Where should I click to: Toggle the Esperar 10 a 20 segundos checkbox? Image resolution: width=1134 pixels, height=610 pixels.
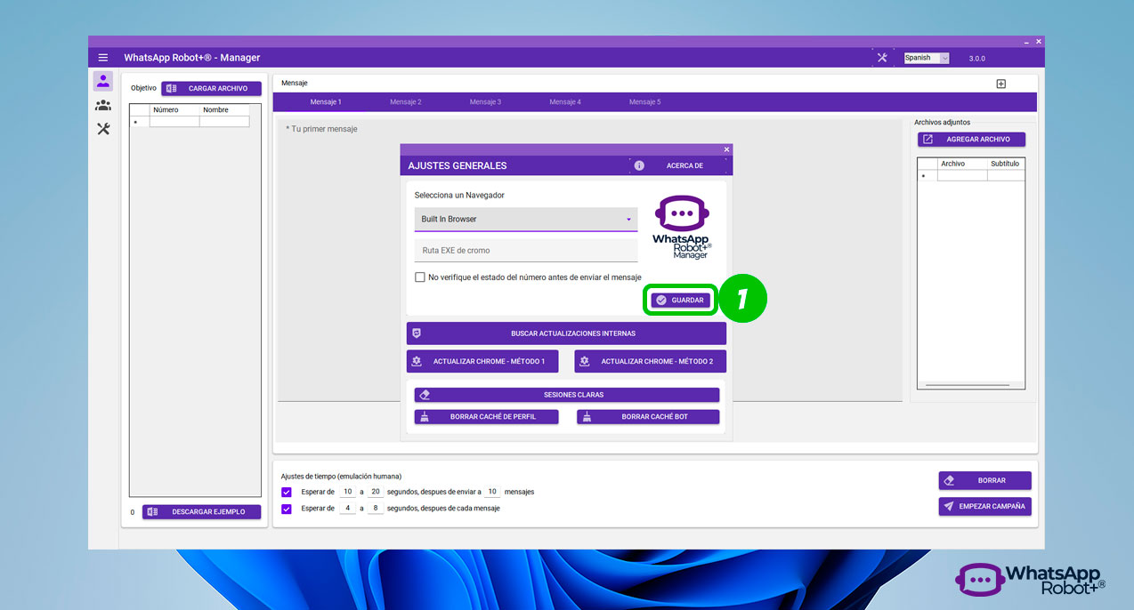[x=286, y=492]
